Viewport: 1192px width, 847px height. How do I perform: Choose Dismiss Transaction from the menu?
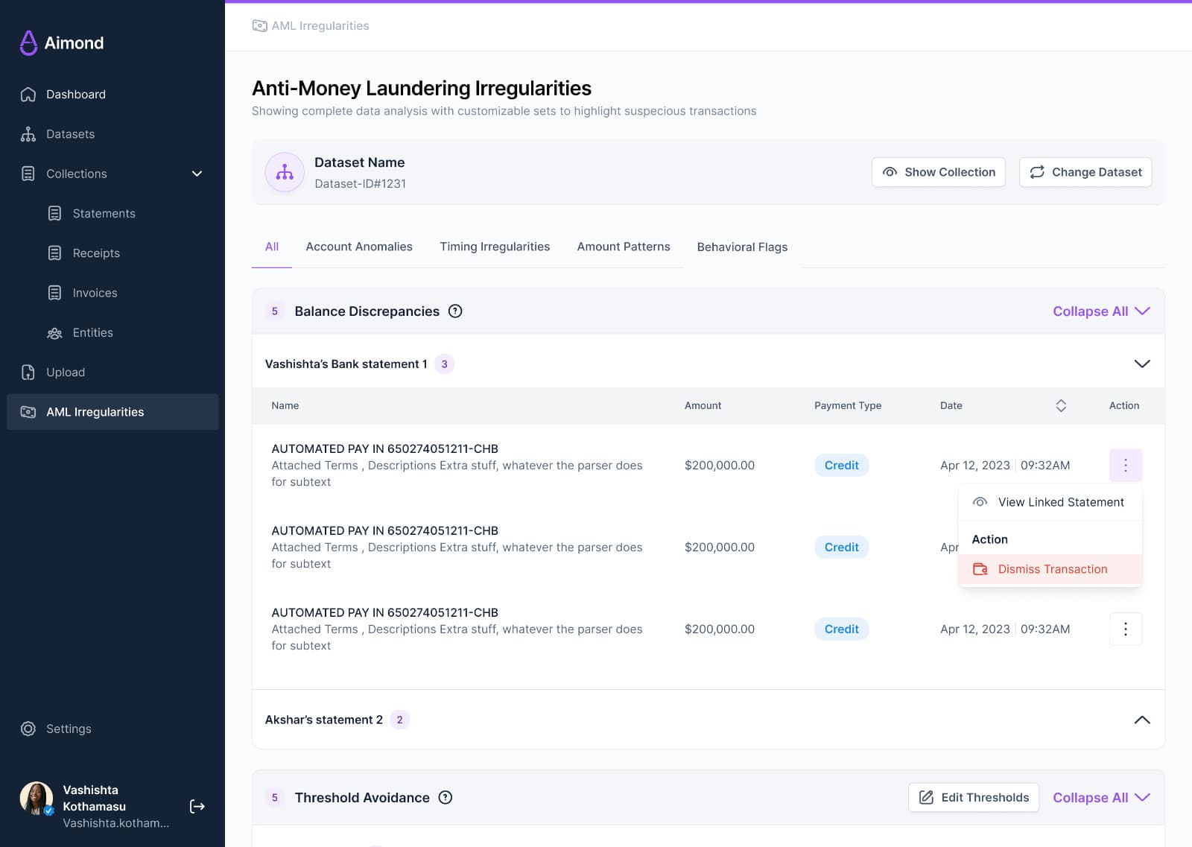[x=1051, y=569]
